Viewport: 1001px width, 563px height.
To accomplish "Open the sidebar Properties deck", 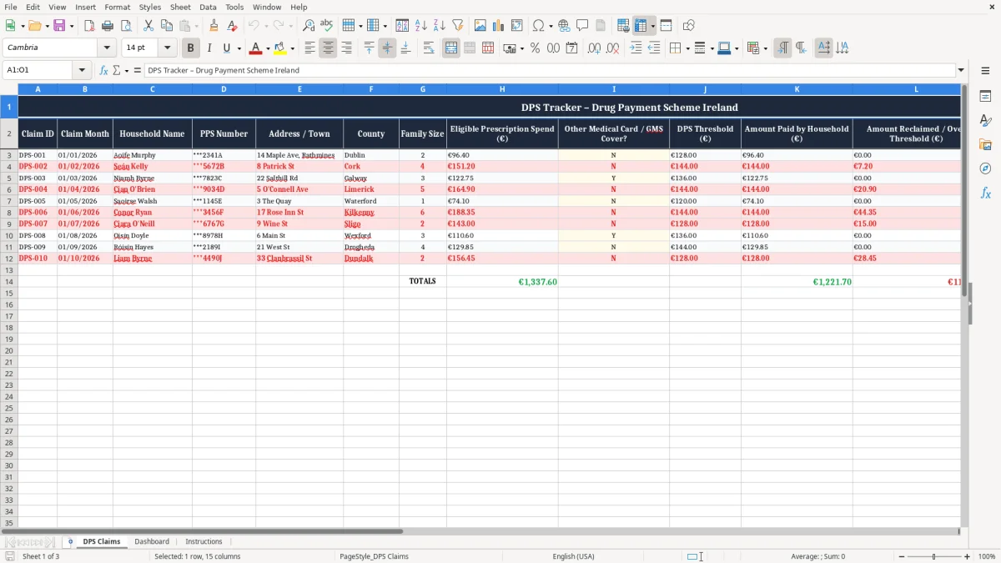I will pos(985,97).
